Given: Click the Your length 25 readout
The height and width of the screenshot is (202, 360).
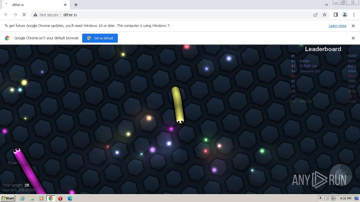Looking at the screenshot, I should coord(16,185).
